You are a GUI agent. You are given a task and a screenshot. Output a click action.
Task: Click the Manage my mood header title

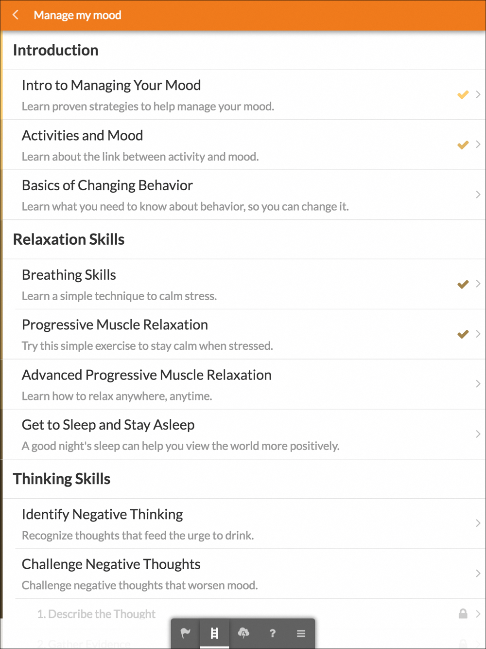click(x=77, y=15)
